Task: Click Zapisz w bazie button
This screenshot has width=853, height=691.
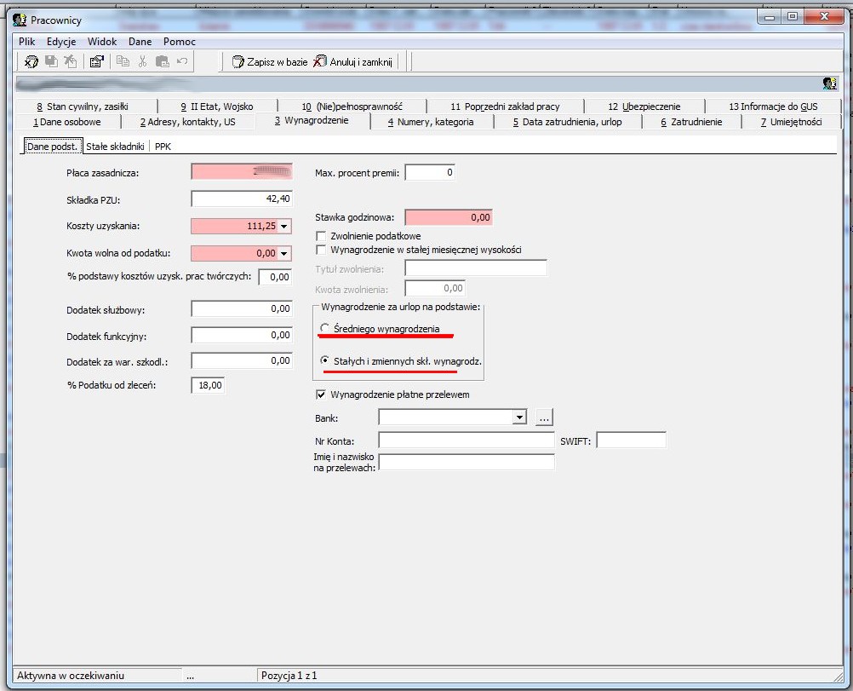Action: tap(270, 61)
